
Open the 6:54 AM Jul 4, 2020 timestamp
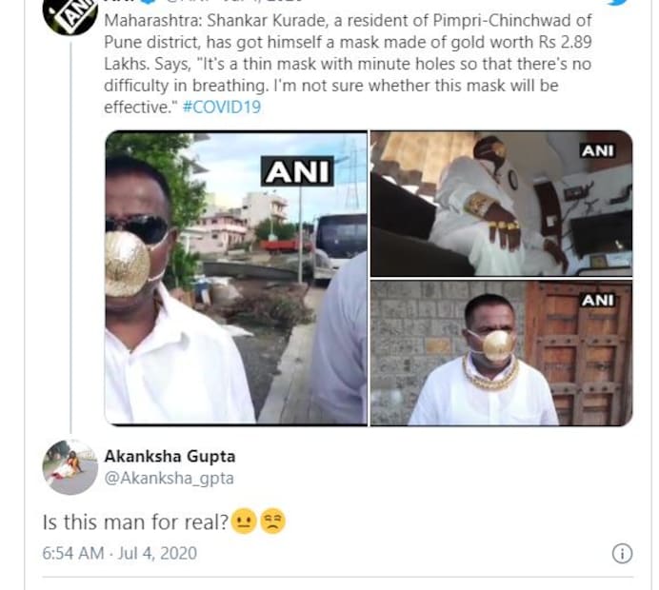[120, 553]
